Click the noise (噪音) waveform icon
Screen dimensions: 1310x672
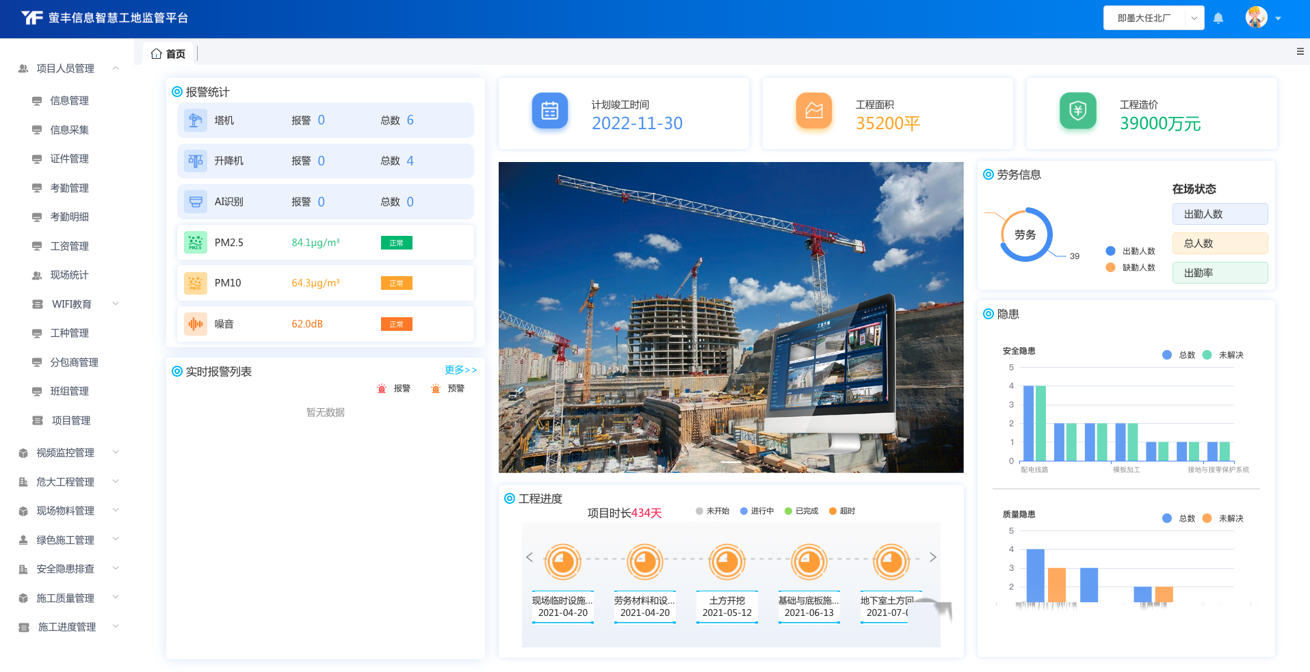pos(196,324)
